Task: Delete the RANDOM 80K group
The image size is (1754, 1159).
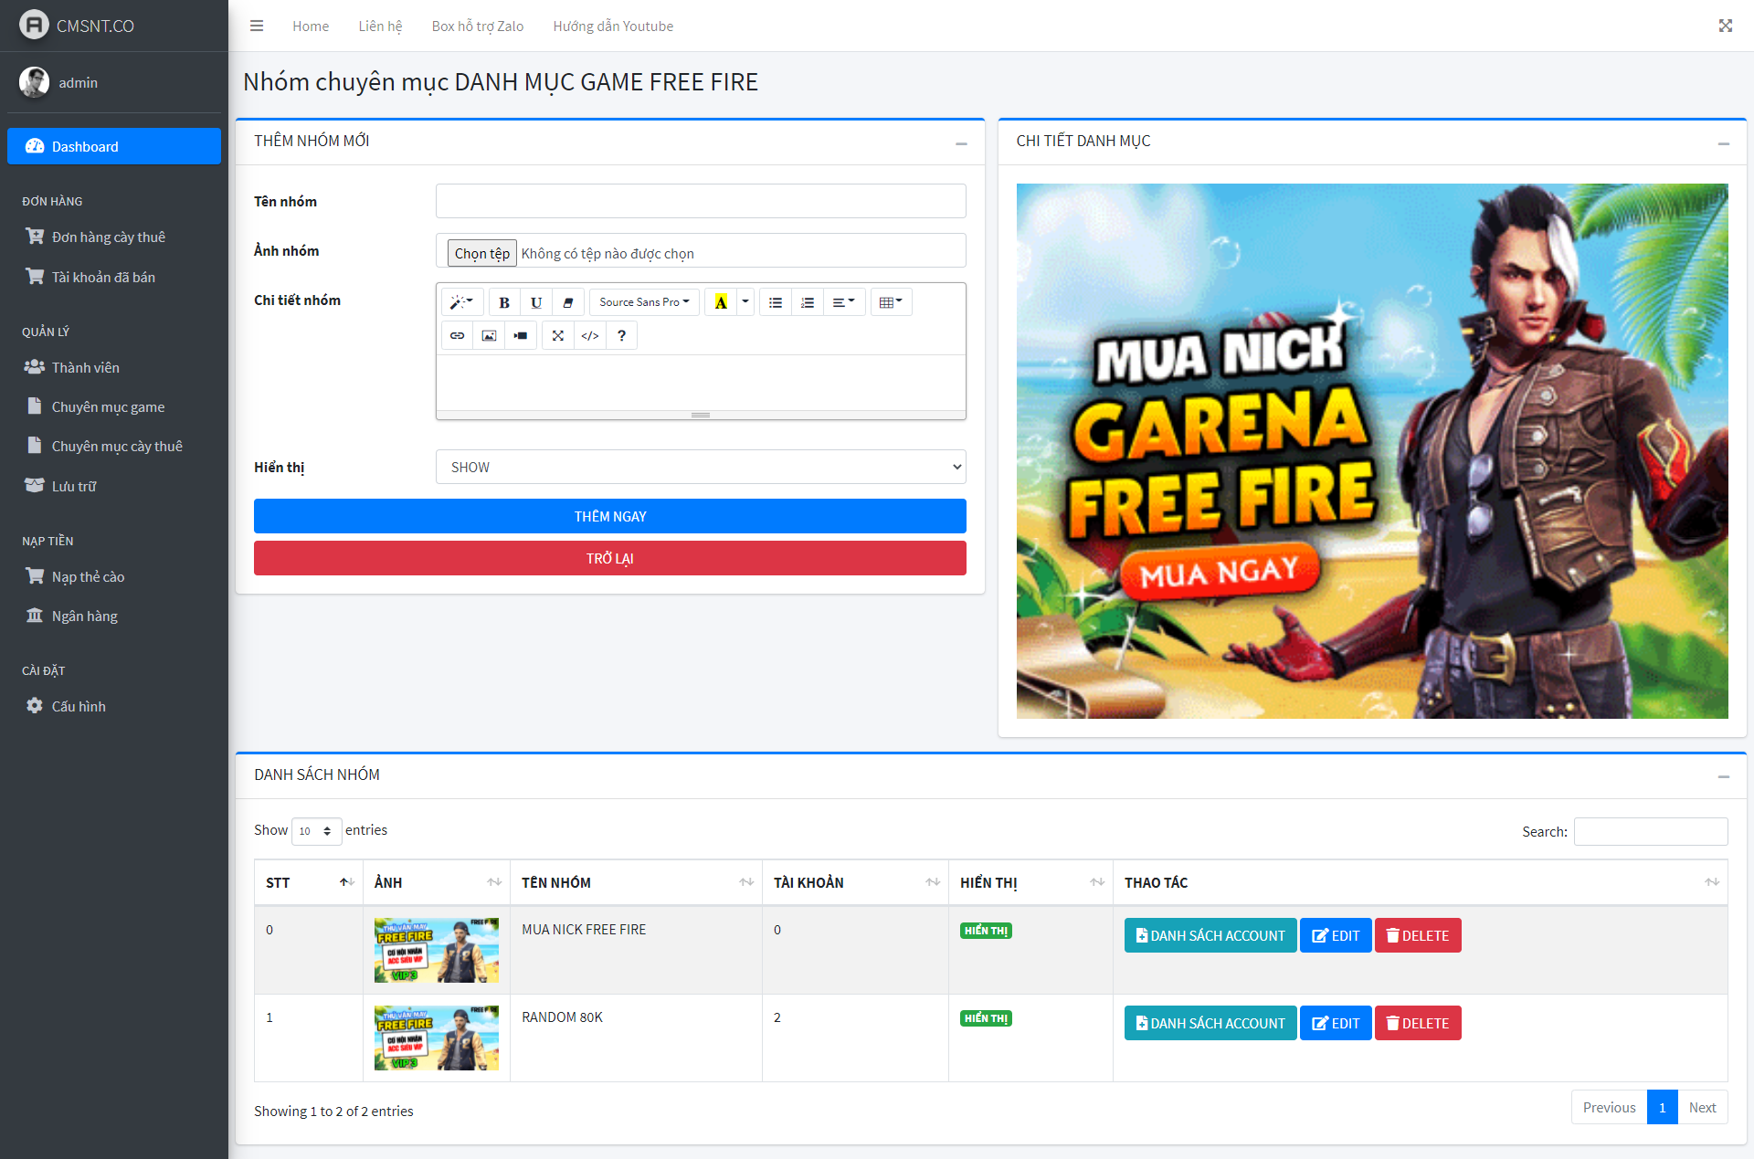Action: (1417, 1023)
